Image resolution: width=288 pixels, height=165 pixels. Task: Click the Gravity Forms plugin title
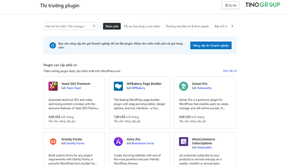click(x=72, y=139)
